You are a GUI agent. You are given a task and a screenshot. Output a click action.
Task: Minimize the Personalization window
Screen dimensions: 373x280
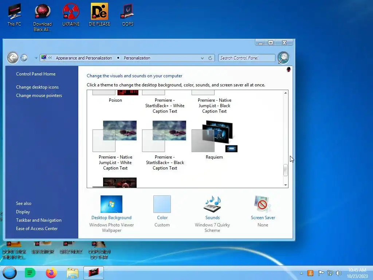pos(261,43)
